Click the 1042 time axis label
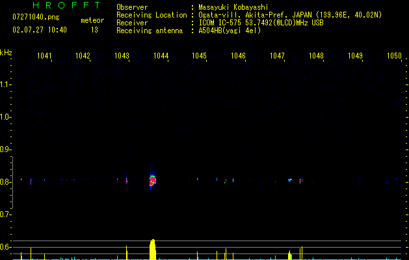The height and width of the screenshot is (260, 409). (83, 56)
